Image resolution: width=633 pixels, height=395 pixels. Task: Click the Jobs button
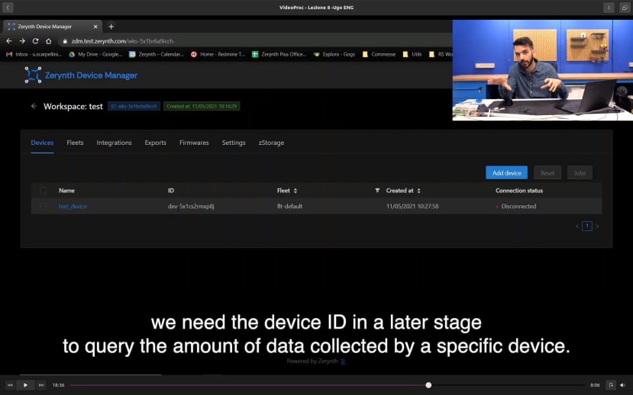coord(580,173)
